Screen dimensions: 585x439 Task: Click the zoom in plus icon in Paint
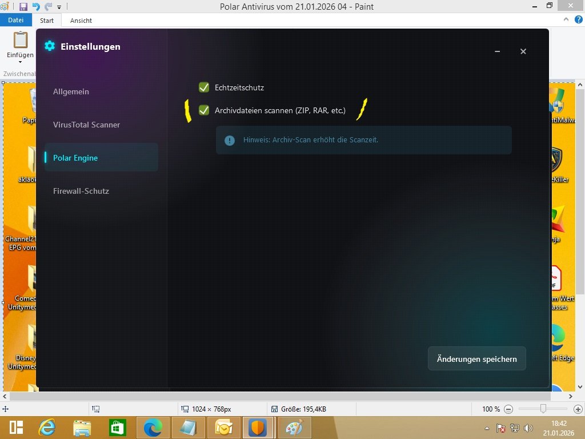pos(578,409)
